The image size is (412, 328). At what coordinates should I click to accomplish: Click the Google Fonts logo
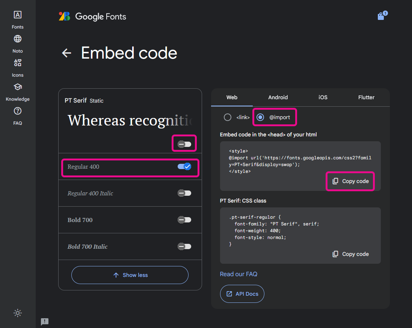92,17
